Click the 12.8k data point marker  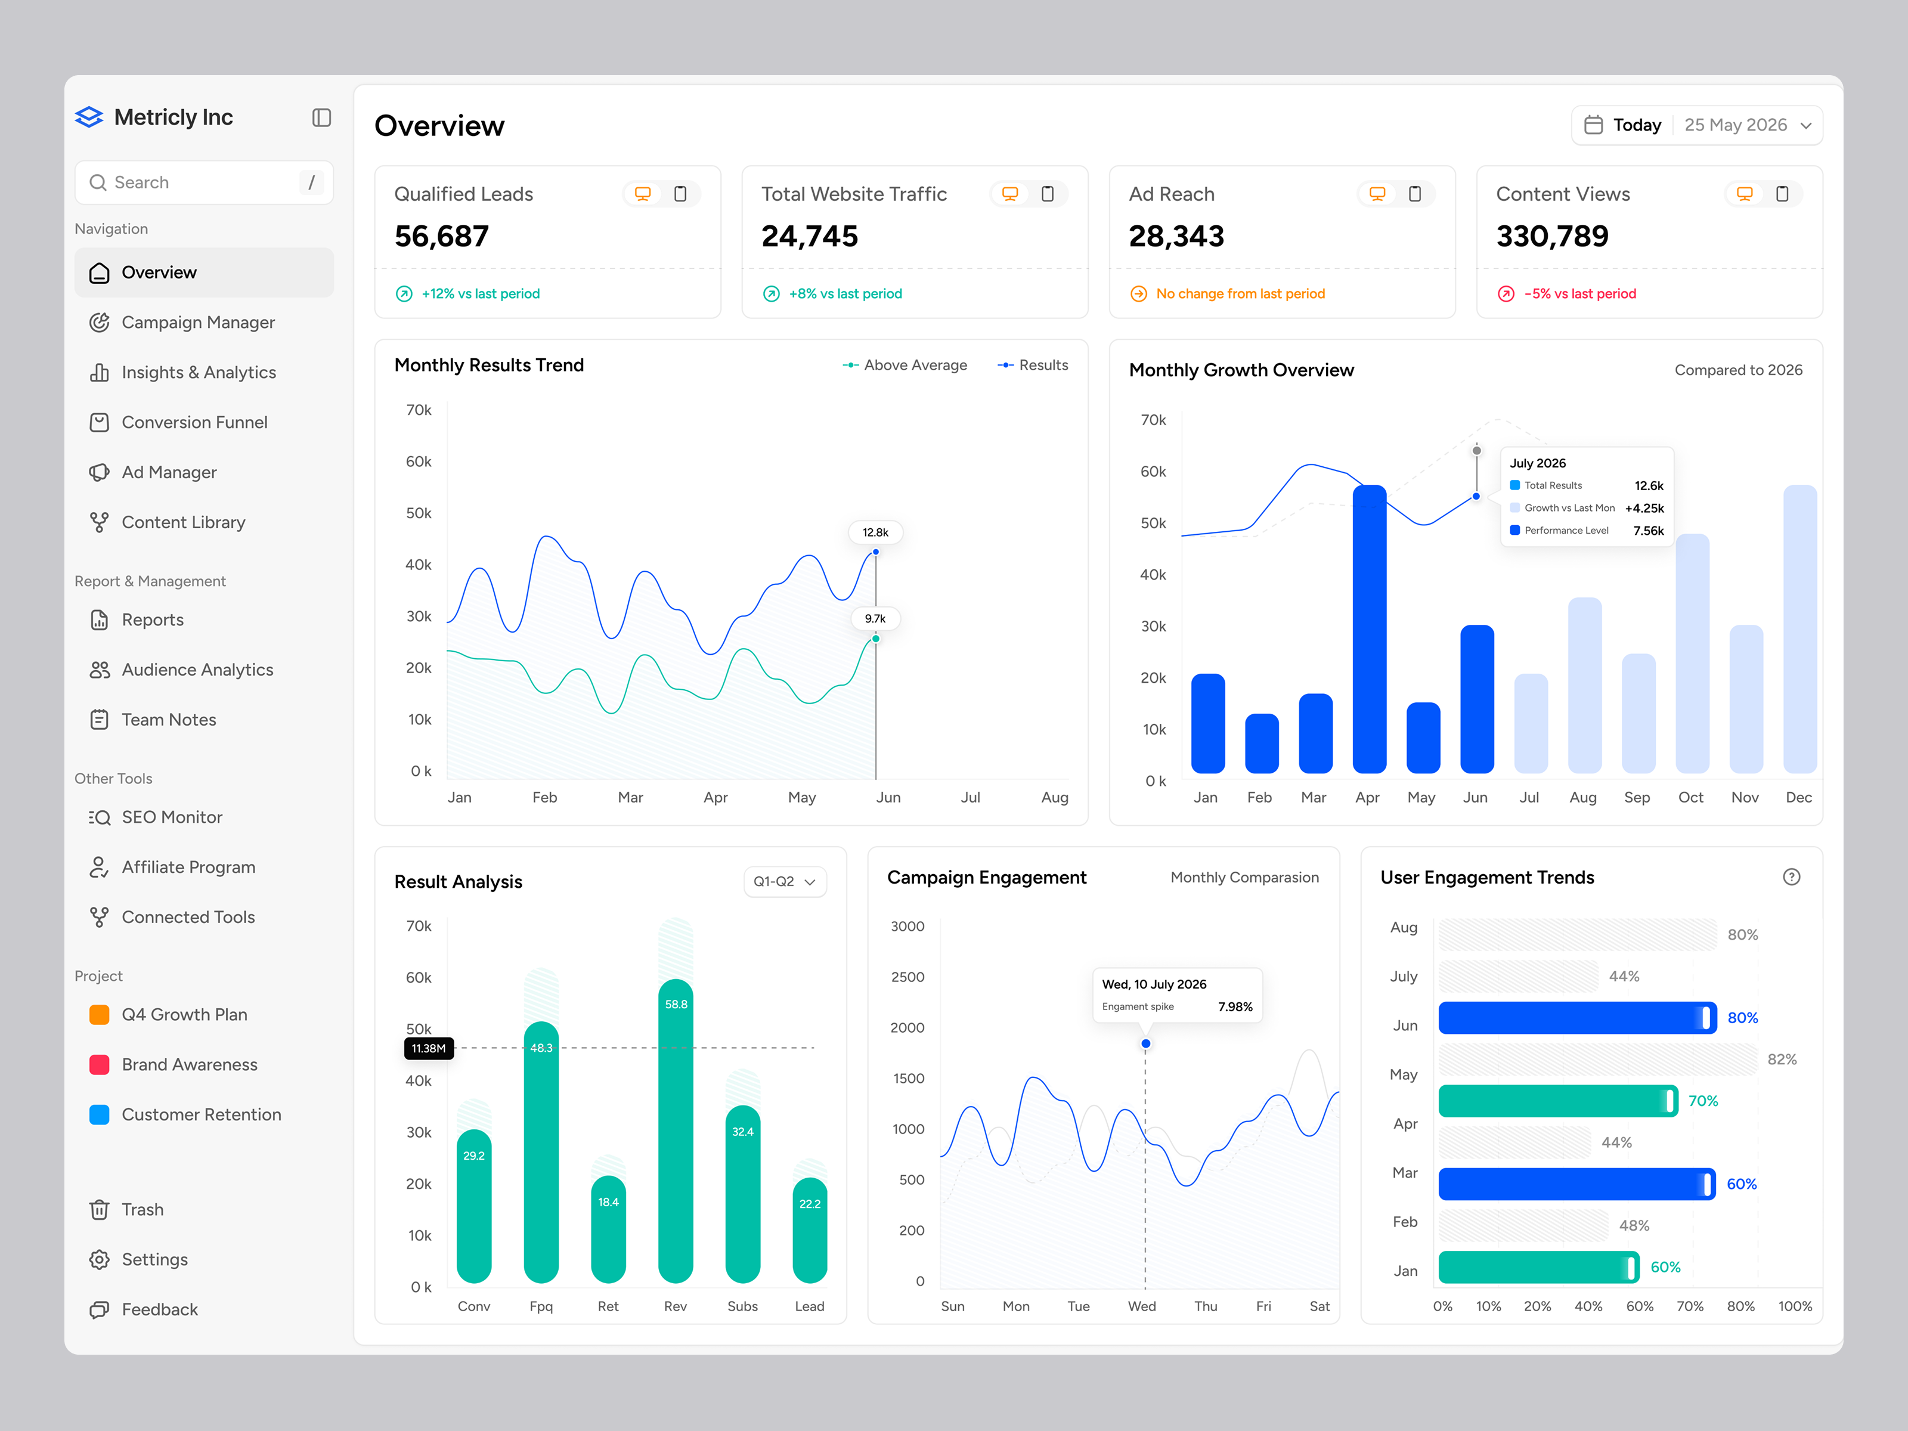[875, 552]
